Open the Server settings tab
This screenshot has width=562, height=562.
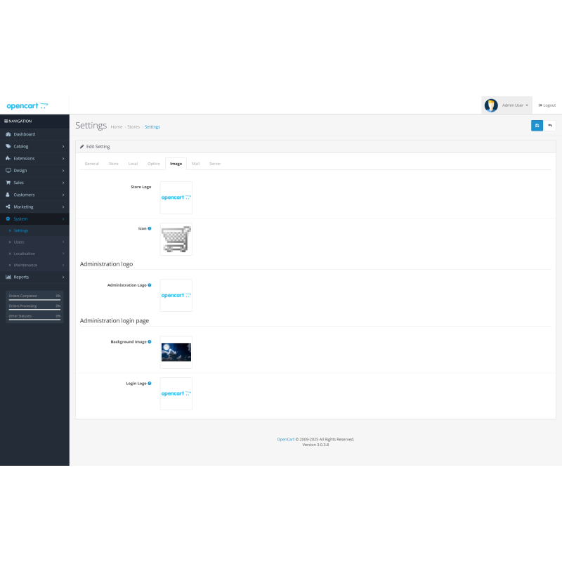coord(215,163)
